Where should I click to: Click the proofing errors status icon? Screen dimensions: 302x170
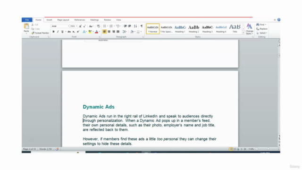pyautogui.click(x=57, y=149)
